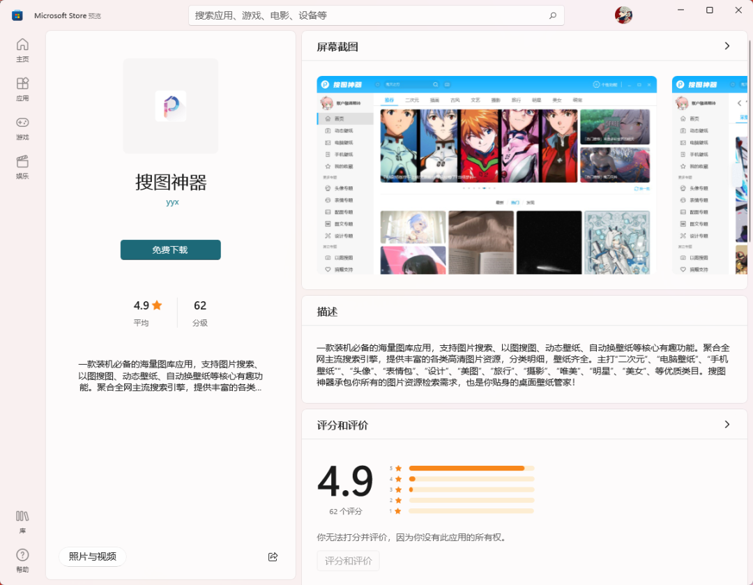This screenshot has height=585, width=753.
Task: Click the 1-star rating bar
Action: [x=471, y=511]
